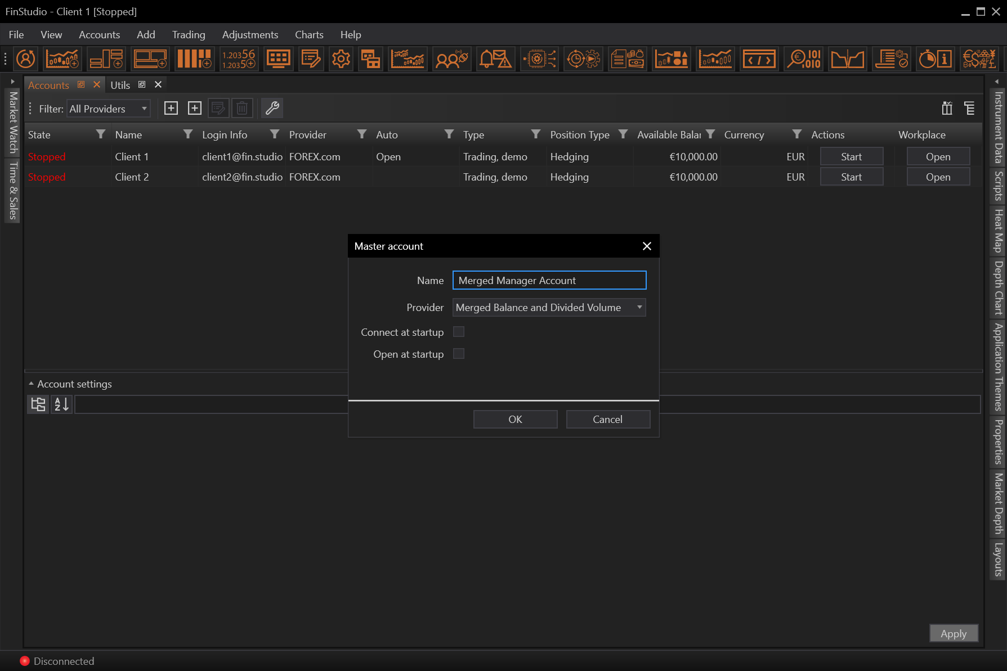Viewport: 1007px width, 671px height.
Task: Click the user account toolbar icon
Action: click(26, 58)
